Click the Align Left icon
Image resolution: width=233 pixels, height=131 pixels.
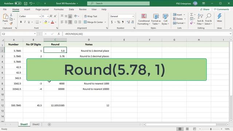point(62,22)
